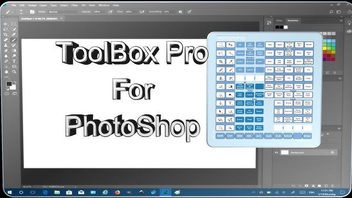Screen dimensions: 352x198
Task: Toggle pressure for opacity button
Action: point(110,12)
